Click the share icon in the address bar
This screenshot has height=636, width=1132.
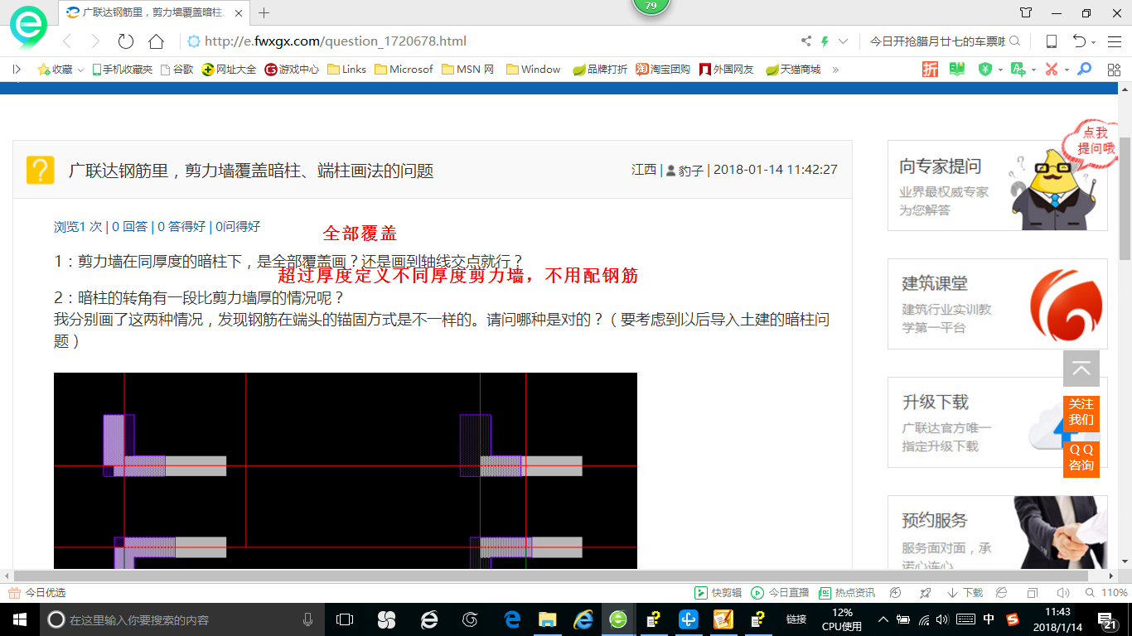[x=806, y=41]
